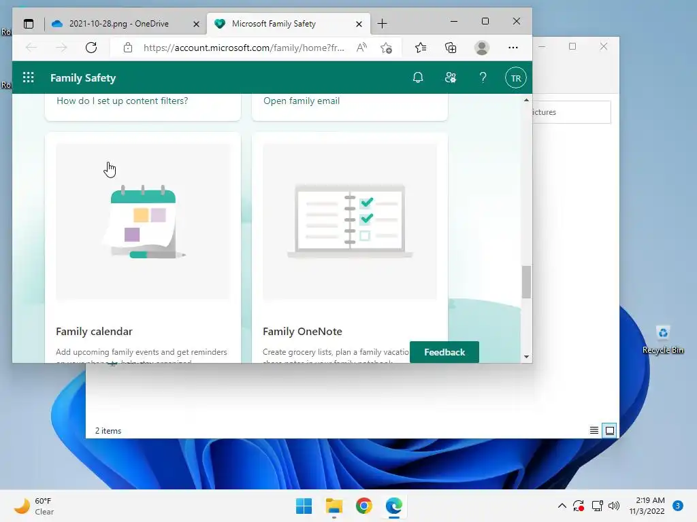Open the weather widget 60°F Clear
Viewport: 697px width, 522px height.
(35, 506)
